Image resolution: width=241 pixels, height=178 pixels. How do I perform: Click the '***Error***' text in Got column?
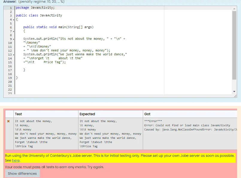click(x=153, y=121)
